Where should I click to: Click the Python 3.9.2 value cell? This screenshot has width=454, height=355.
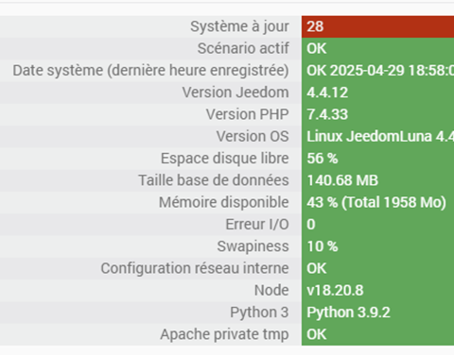click(x=377, y=313)
